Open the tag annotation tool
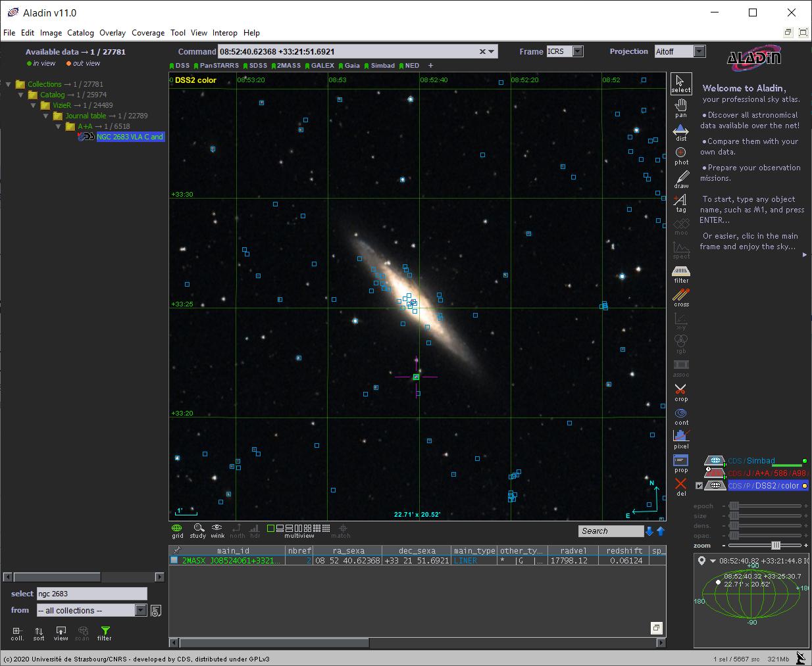 pyautogui.click(x=681, y=202)
